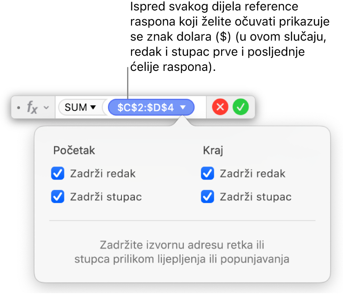Click the fx function icon
This screenshot has height=294, width=343.
coord(32,107)
